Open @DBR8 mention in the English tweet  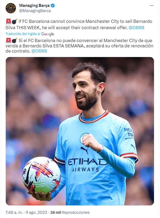136,28
